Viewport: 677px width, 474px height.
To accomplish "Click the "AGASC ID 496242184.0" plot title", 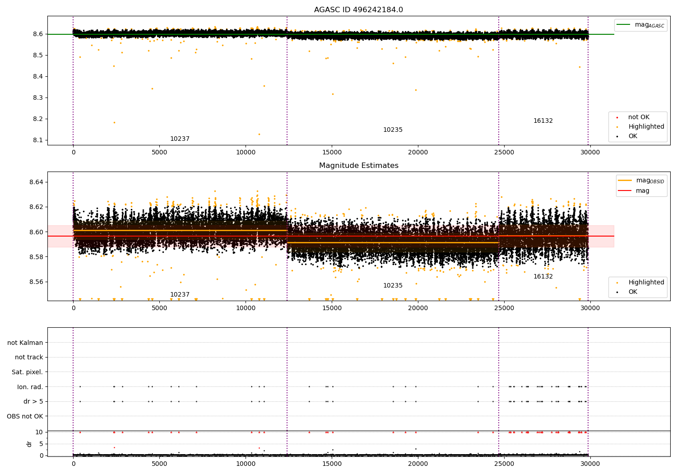I will (358, 10).
